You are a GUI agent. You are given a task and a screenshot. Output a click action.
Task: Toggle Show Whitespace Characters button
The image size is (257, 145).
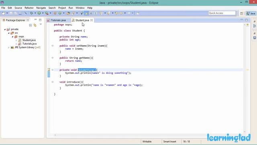(96, 13)
